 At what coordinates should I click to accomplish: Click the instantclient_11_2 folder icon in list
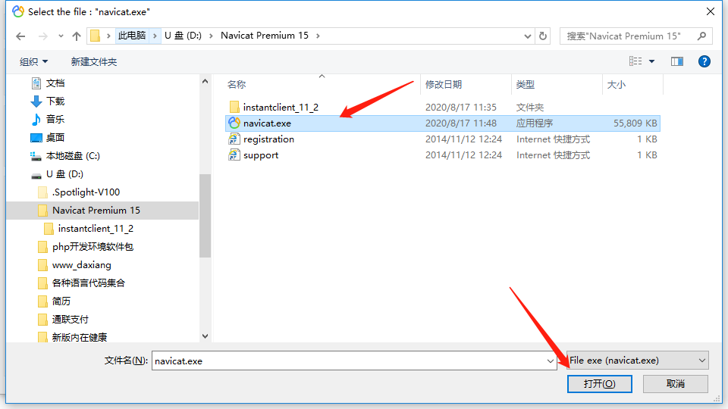coord(234,107)
